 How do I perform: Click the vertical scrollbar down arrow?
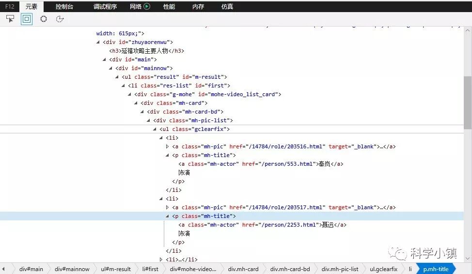pyautogui.click(x=468, y=259)
